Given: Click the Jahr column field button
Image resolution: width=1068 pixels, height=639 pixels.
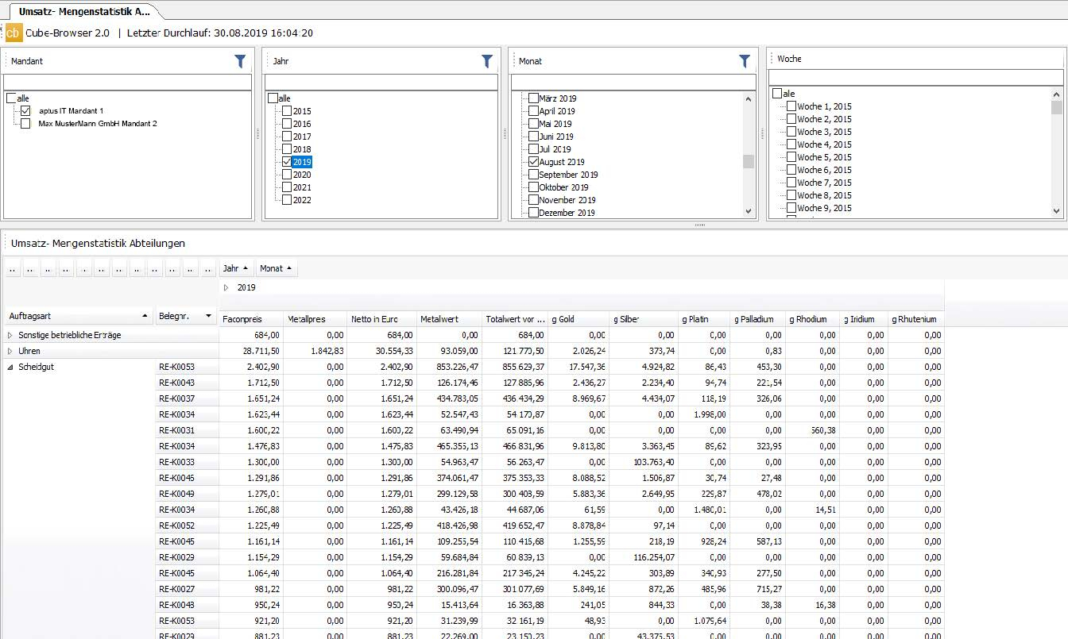Looking at the screenshot, I should pyautogui.click(x=236, y=268).
